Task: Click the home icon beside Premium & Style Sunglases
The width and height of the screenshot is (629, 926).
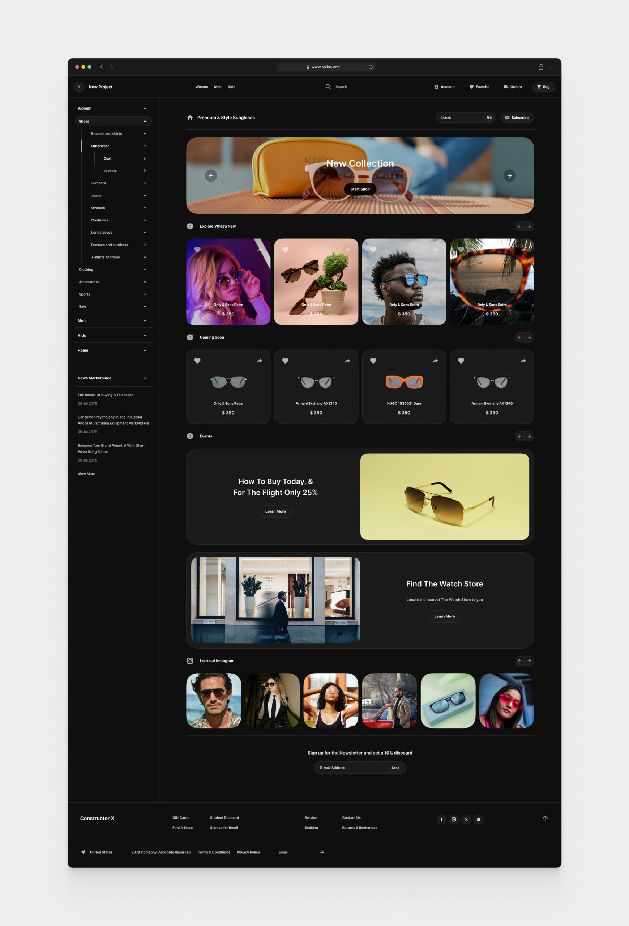Action: [x=190, y=118]
